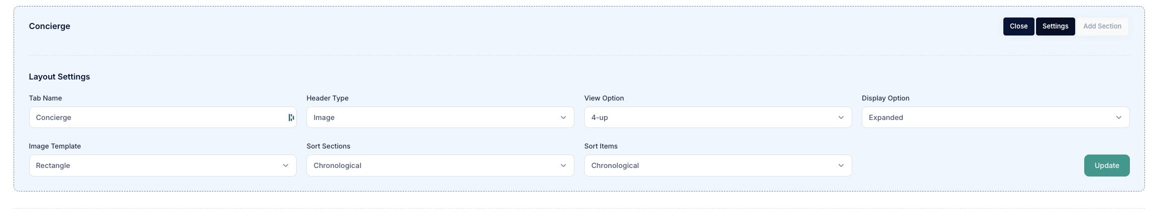Click the Settings button
Screen dimensions: 1152x220
[1055, 26]
